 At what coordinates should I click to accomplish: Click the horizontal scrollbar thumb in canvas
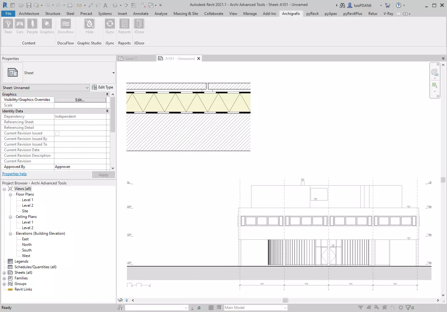(x=285, y=301)
